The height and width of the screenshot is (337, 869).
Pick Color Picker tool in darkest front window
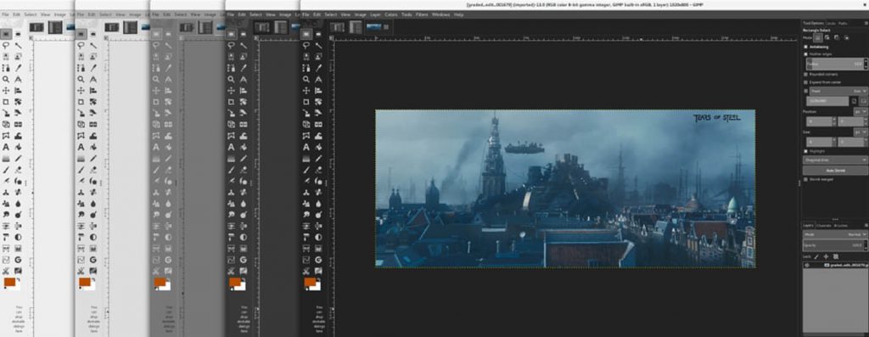[x=318, y=68]
